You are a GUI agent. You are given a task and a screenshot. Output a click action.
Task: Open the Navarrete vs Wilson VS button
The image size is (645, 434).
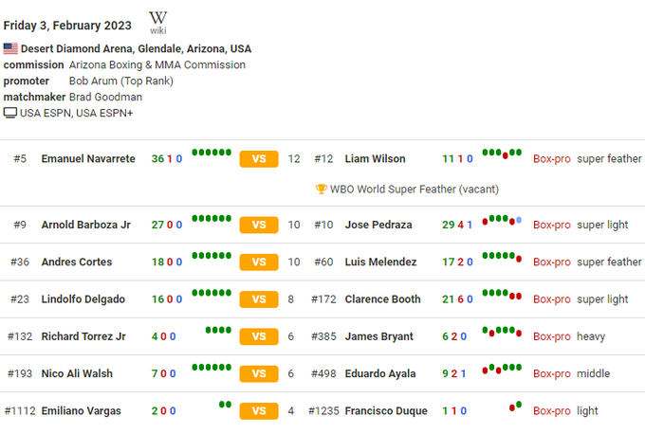coord(259,159)
